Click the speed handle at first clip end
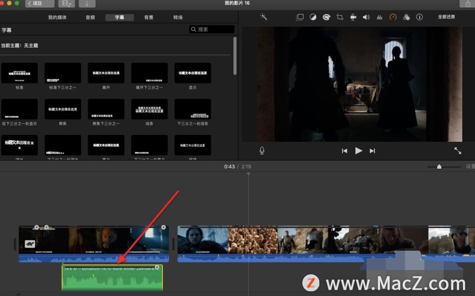This screenshot has width=475, height=296. pos(163,227)
